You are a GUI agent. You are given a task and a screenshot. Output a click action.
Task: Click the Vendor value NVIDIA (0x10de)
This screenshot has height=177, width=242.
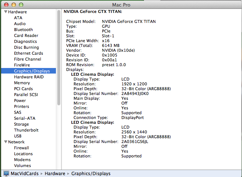coord(118,50)
